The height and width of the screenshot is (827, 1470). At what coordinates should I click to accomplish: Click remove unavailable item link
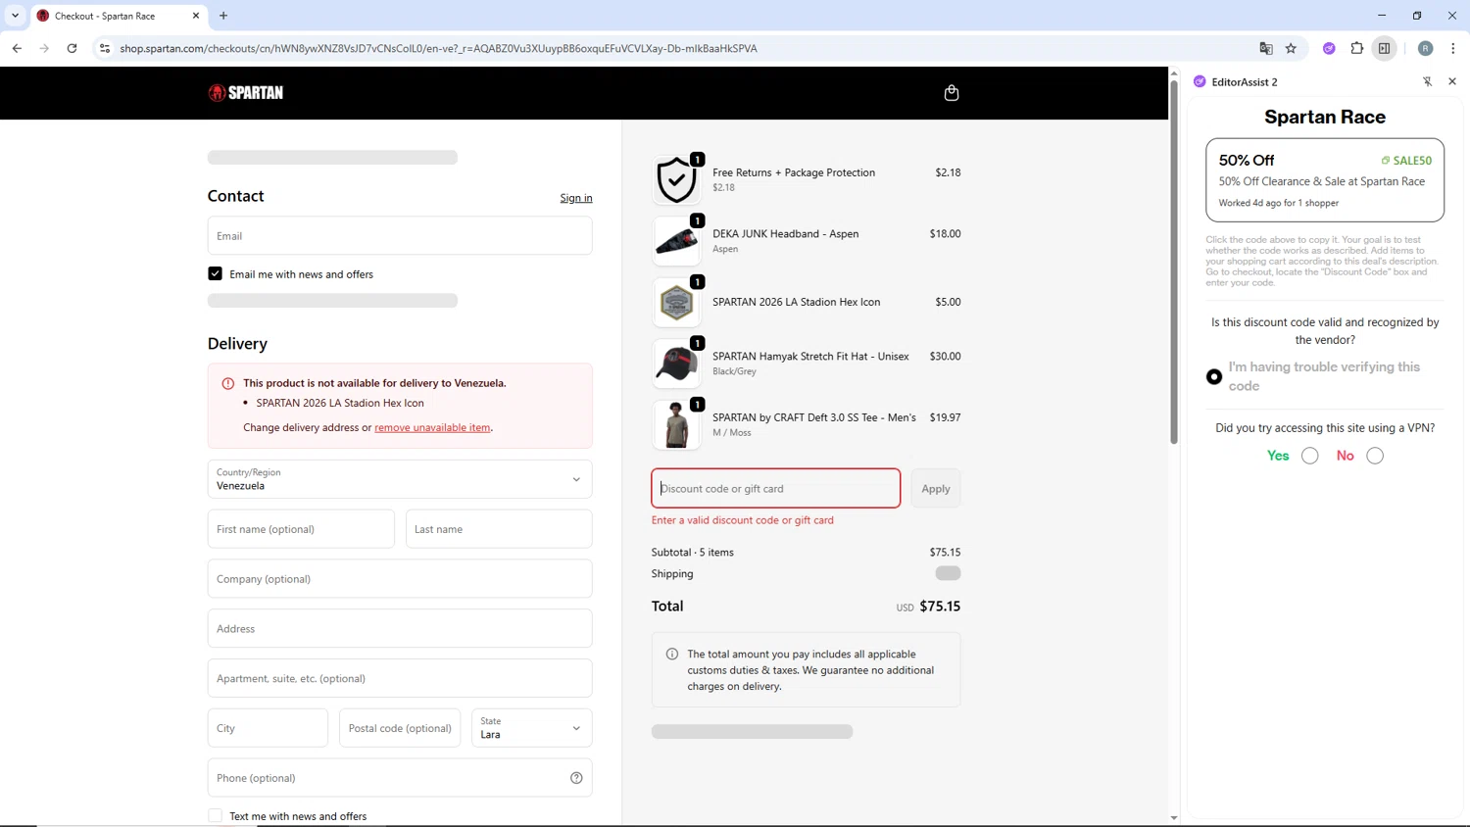tap(432, 427)
